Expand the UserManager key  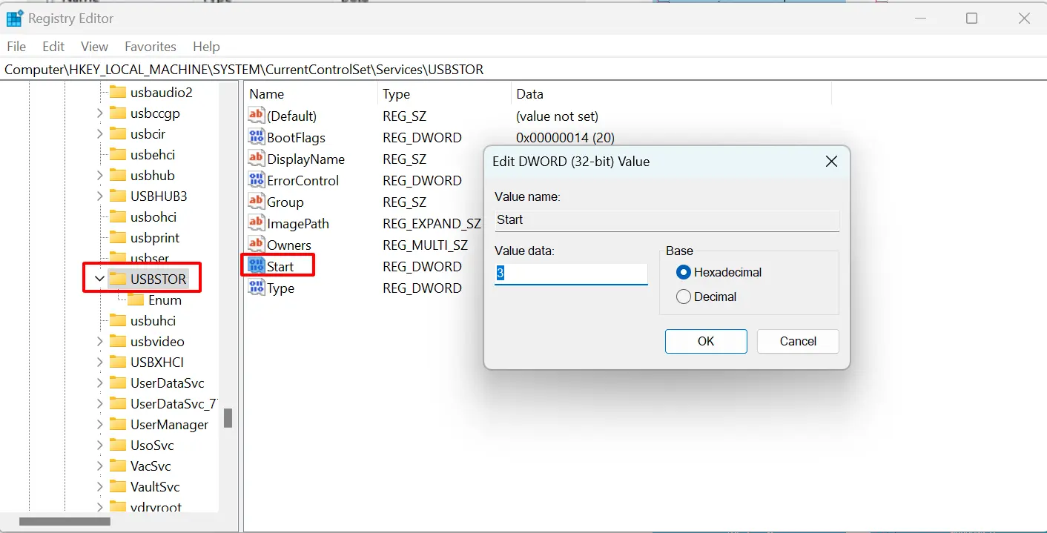(100, 424)
